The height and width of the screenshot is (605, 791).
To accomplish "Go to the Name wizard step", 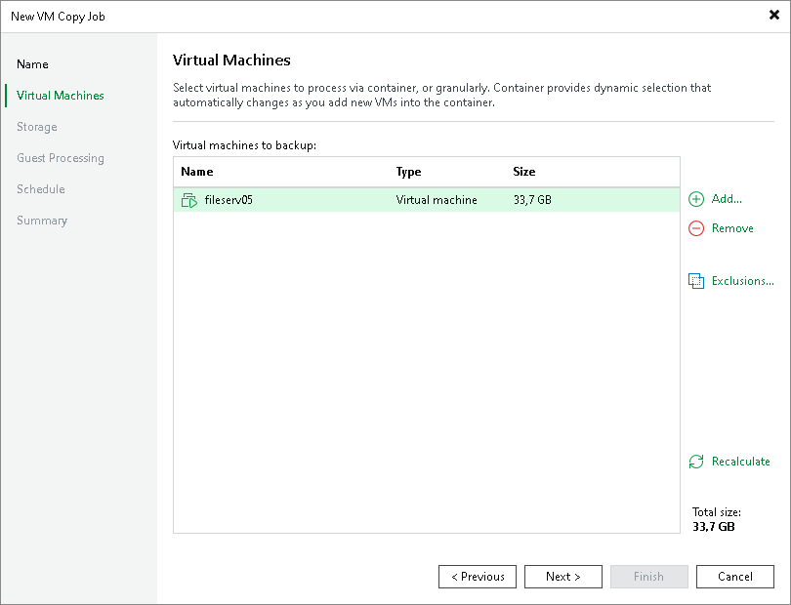I will click(x=32, y=64).
